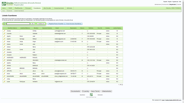Click the Legal link in footer
184x103 pixels.
(163, 100)
